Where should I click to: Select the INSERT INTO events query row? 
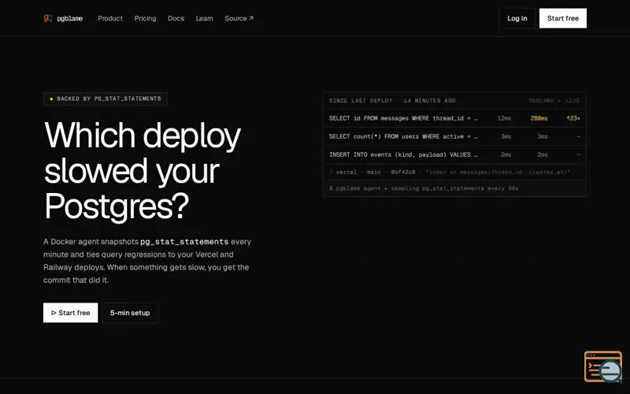[x=454, y=154]
